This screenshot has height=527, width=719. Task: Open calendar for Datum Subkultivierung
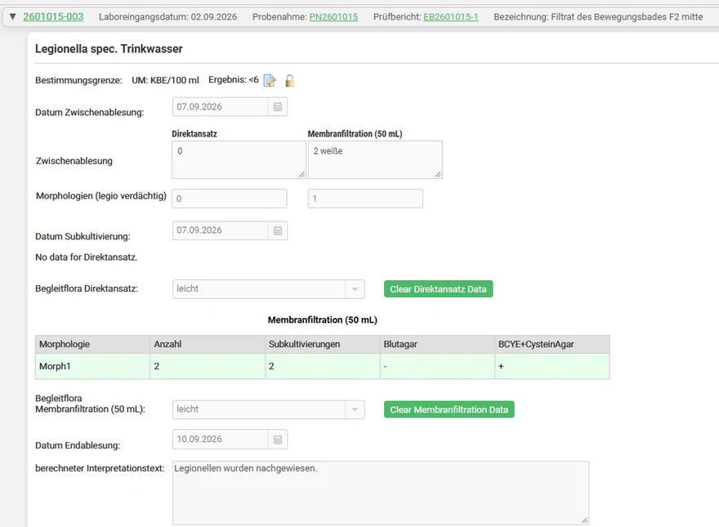(278, 230)
